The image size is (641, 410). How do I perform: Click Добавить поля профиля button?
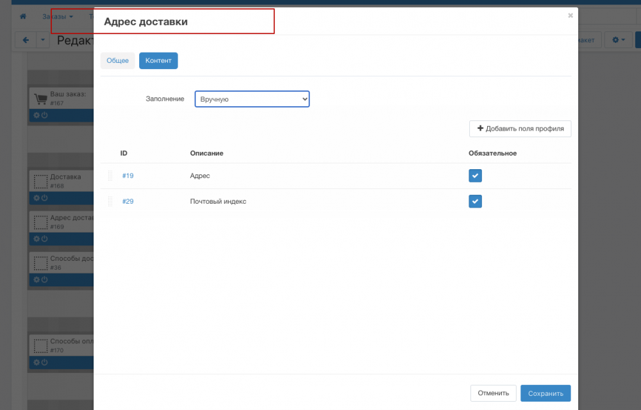[x=520, y=129]
